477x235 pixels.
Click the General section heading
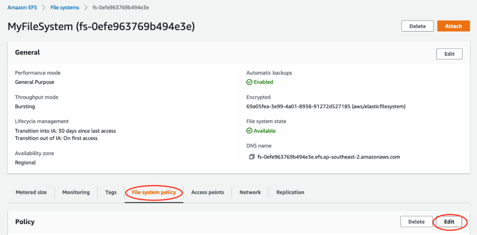click(x=27, y=52)
